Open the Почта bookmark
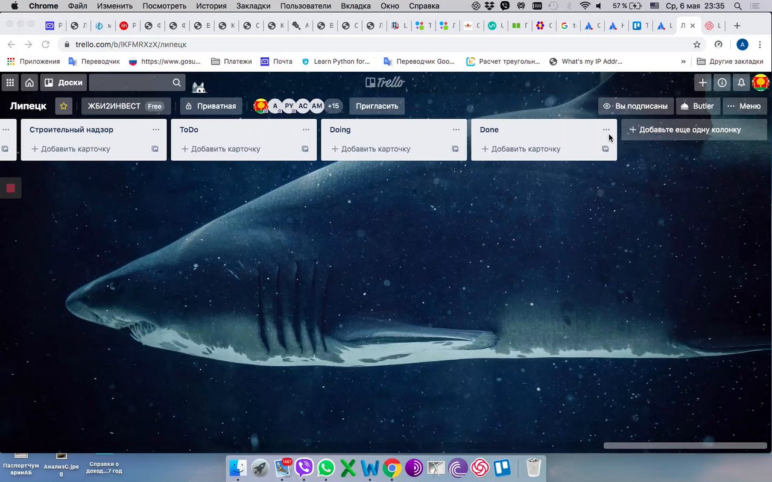This screenshot has height=482, width=772. coord(276,61)
